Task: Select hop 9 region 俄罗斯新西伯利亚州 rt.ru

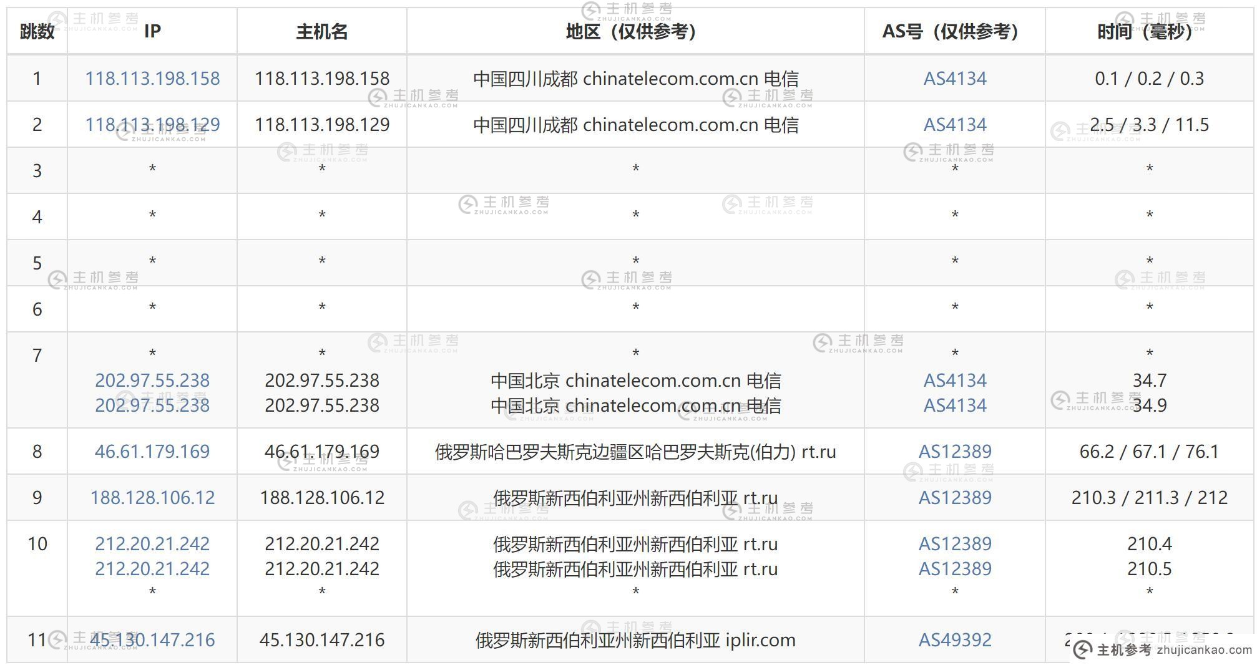Action: [635, 498]
